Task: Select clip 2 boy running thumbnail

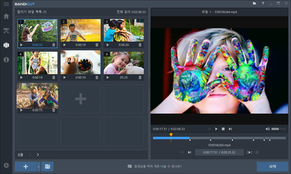Action: coord(80,30)
